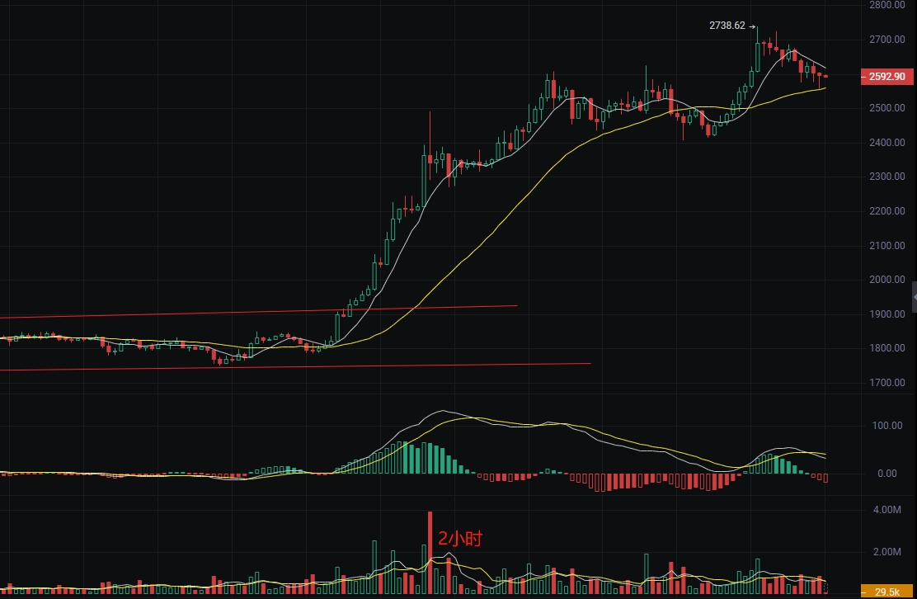
Task: Click the MACD zero label 0.00
Action: pos(887,474)
